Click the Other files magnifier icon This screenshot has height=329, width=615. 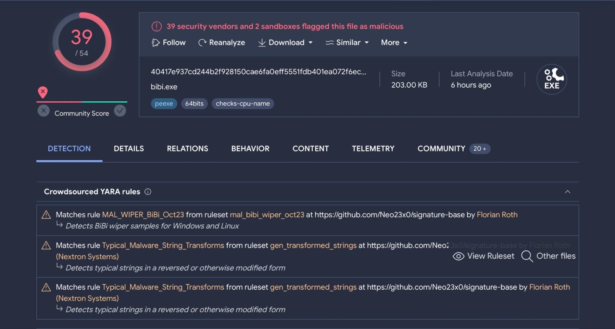527,256
